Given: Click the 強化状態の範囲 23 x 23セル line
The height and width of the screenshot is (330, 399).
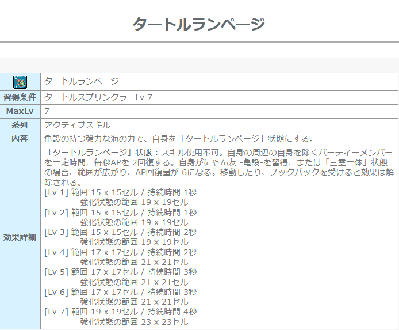Looking at the screenshot, I should tap(134, 323).
